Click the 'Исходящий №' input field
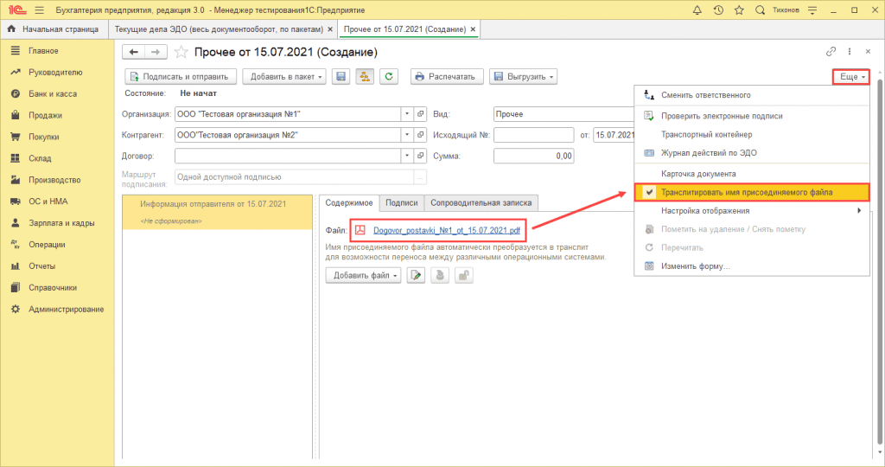Viewport: 885px width, 467px height. 533,135
